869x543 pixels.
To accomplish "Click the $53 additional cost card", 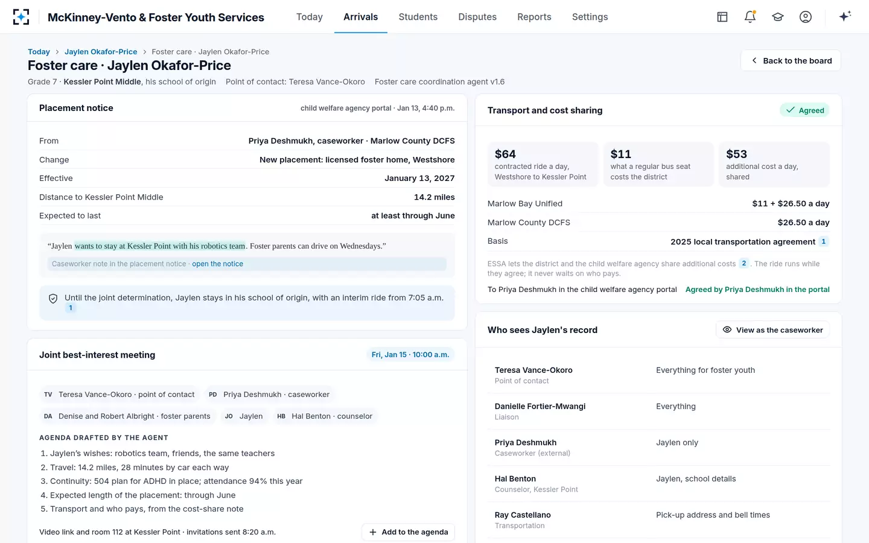I will click(x=774, y=165).
